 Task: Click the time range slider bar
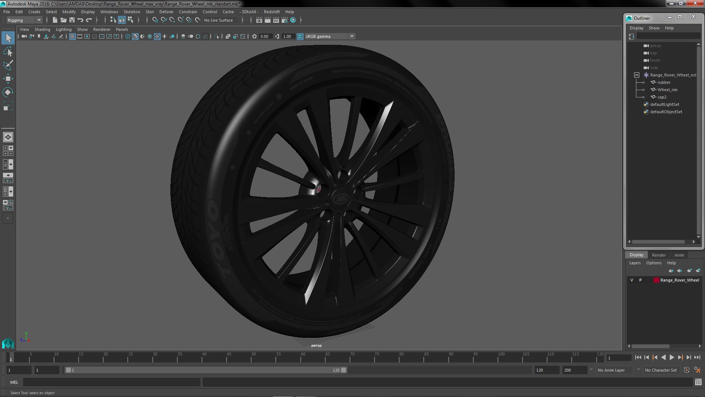coord(206,370)
